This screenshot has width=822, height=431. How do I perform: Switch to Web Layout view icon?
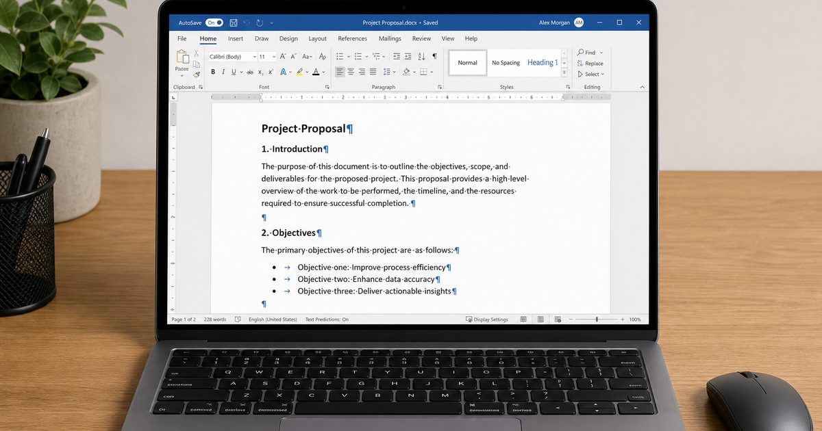[558, 319]
